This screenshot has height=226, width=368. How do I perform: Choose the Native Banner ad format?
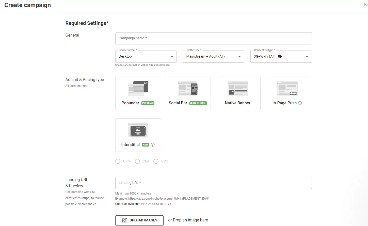click(x=237, y=93)
